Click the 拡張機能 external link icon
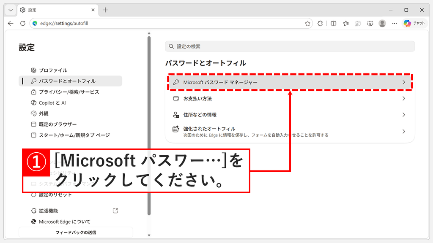This screenshot has height=243, width=433. (115, 211)
